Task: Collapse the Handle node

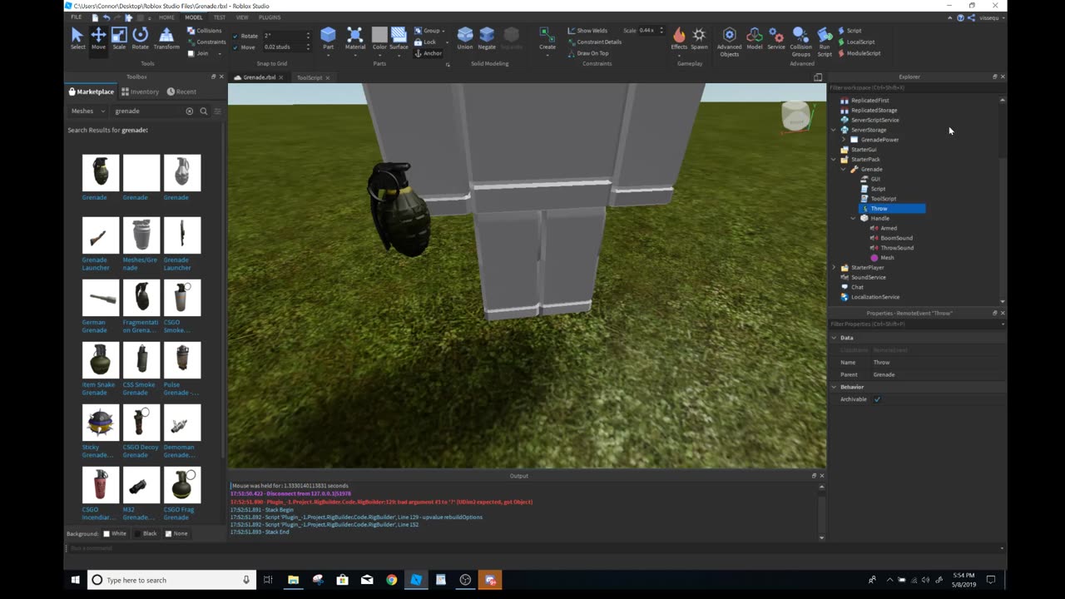Action: point(853,218)
